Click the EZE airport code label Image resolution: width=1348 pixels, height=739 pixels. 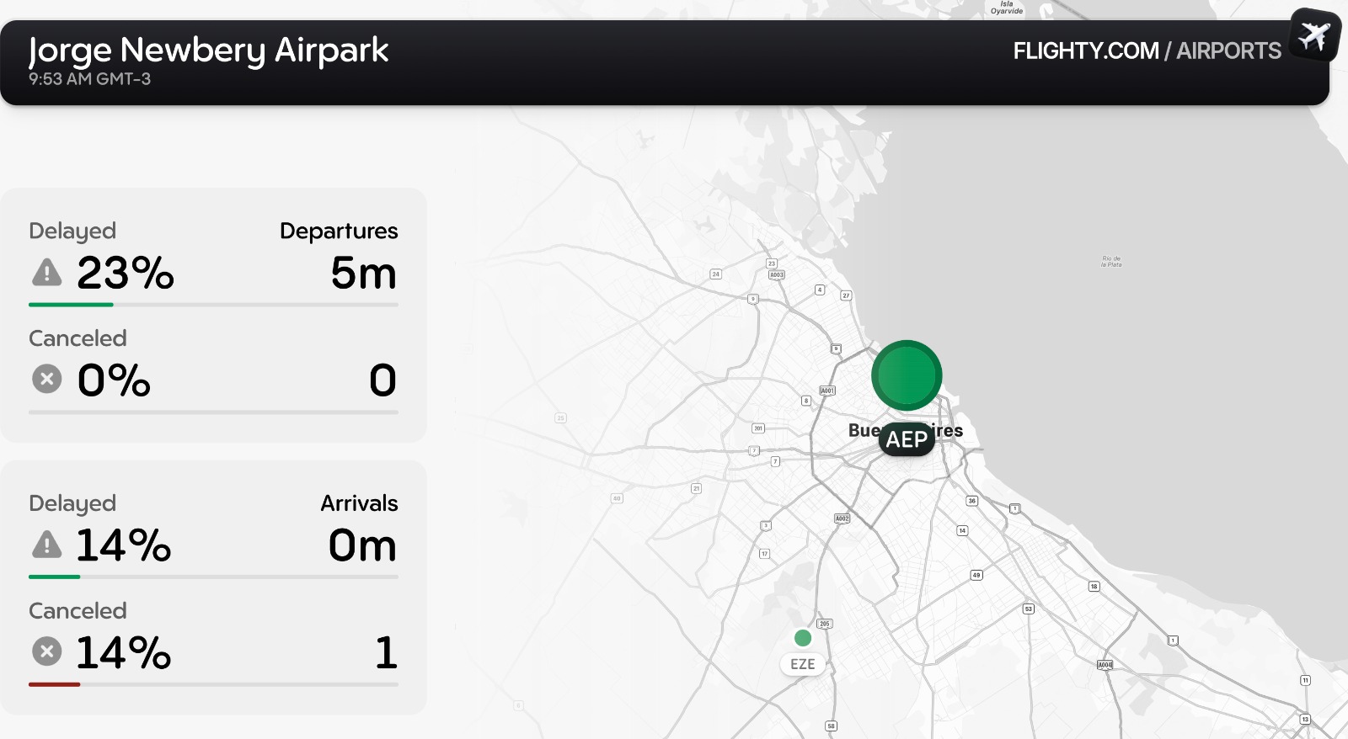[802, 664]
